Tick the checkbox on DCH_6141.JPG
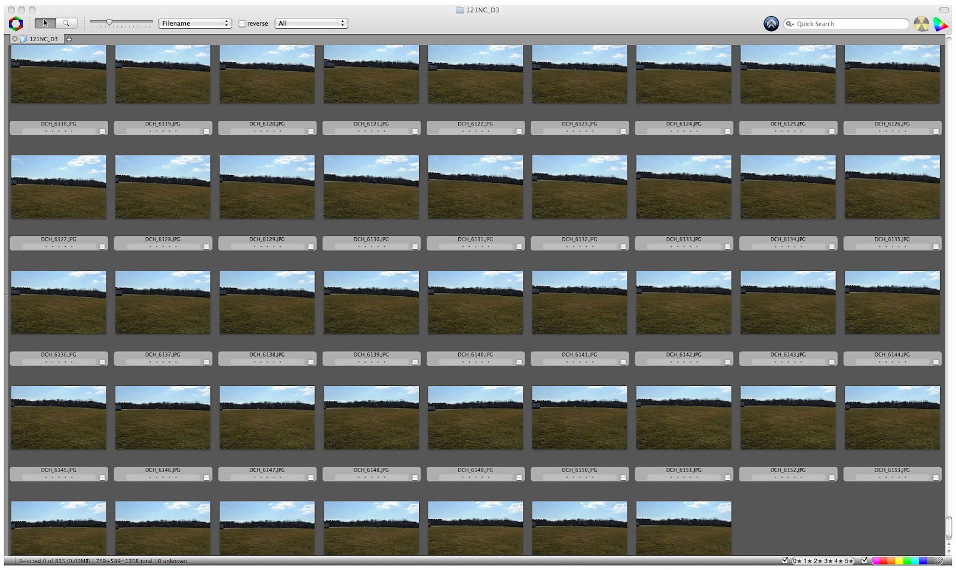The height and width of the screenshot is (570, 956). coord(623,361)
